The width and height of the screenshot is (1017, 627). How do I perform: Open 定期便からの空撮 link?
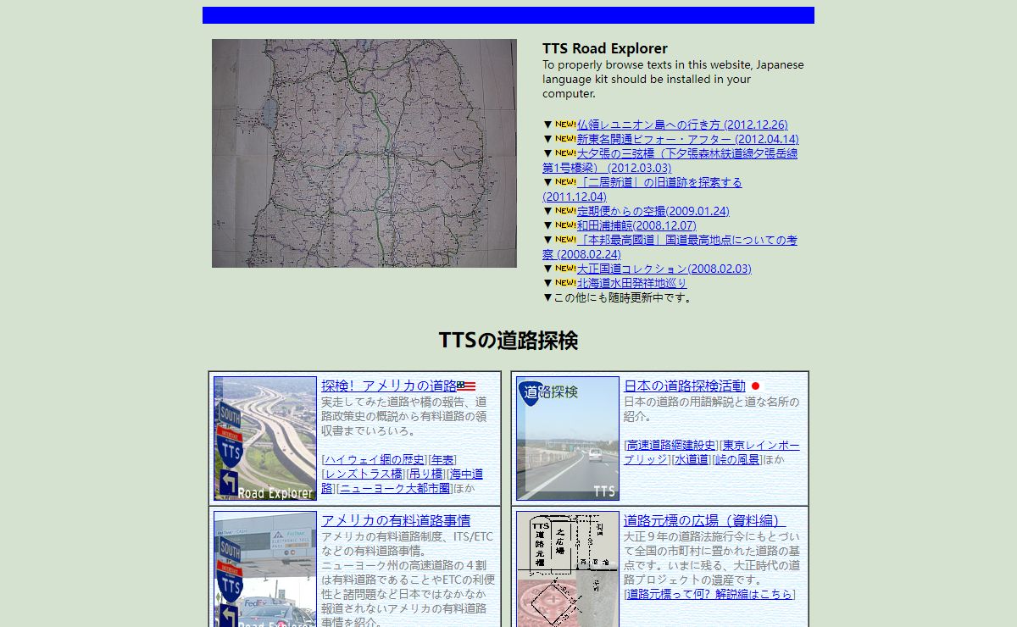click(653, 211)
